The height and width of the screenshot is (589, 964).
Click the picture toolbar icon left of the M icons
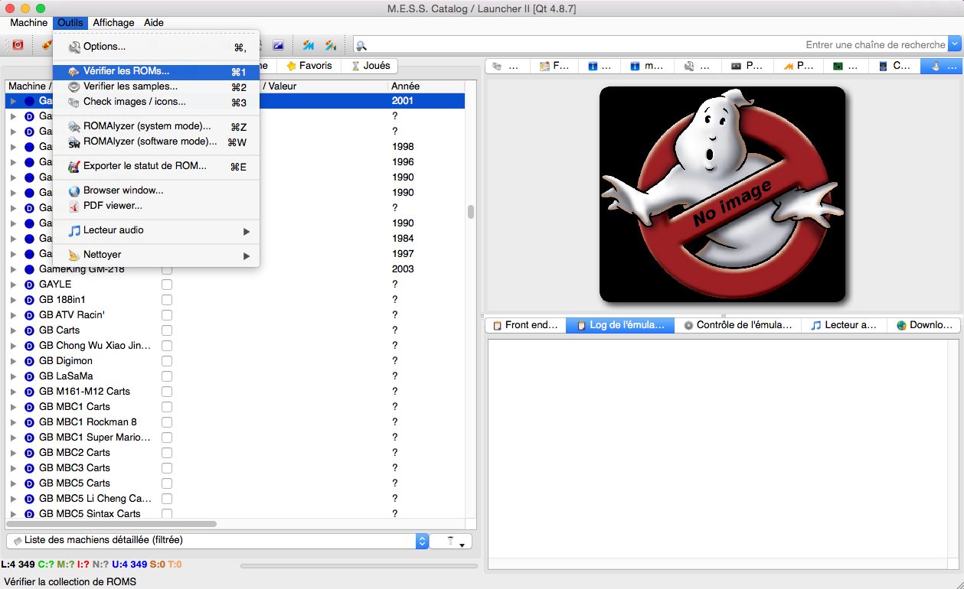[278, 45]
